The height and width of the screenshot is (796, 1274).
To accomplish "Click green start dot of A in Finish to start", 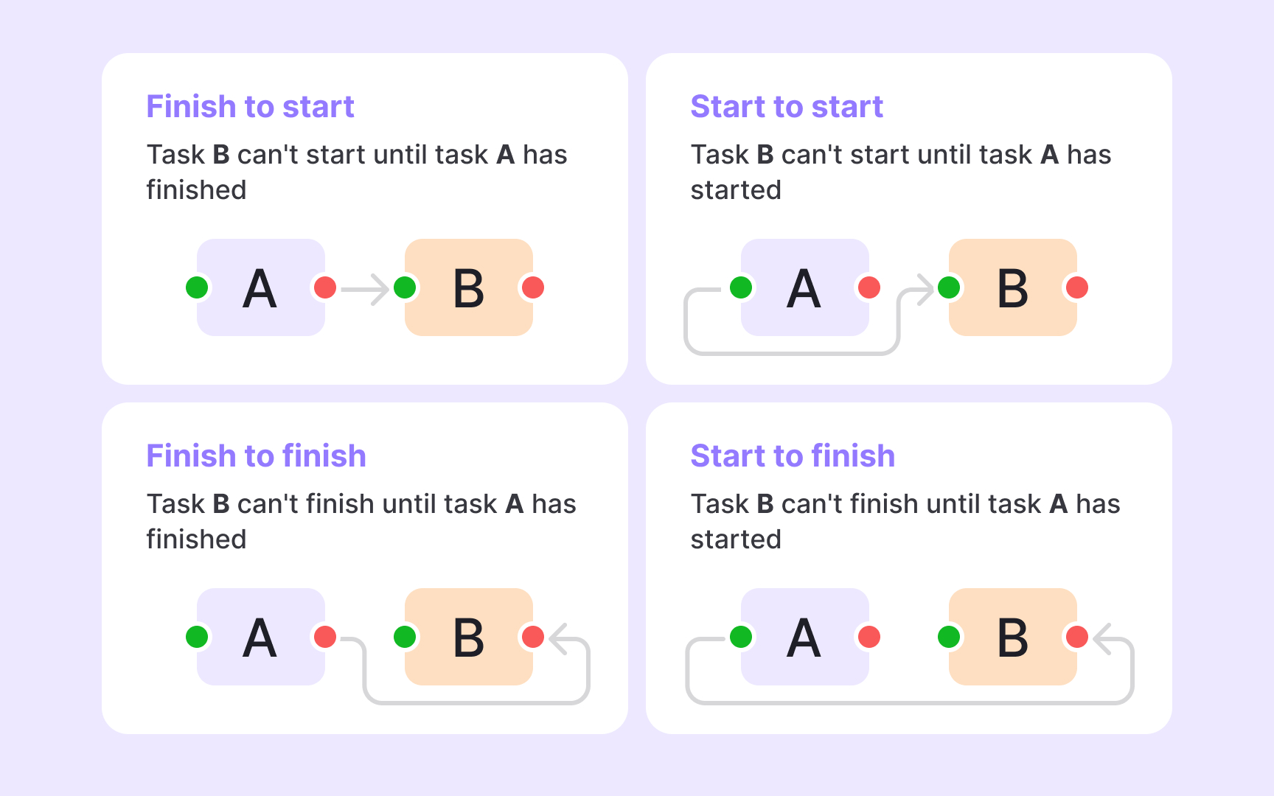I will (x=197, y=287).
